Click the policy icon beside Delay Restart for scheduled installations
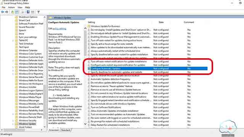244x137 pixels. coord(89,125)
